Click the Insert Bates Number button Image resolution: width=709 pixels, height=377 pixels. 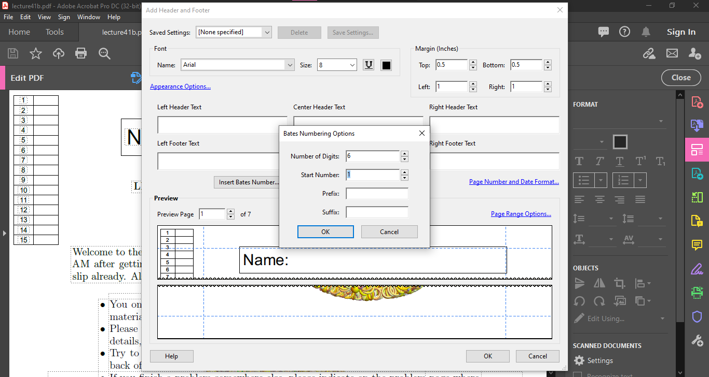pos(249,182)
